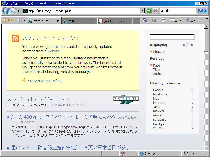This screenshot has width=210, height=157.
Task: Filter by software category
Action: 160,120
